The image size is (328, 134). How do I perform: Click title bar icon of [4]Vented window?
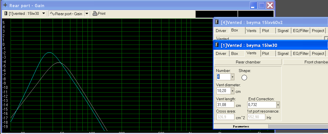(x=217, y=22)
